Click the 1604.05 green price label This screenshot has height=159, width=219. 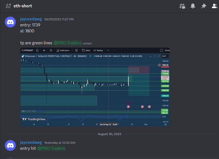165,91
